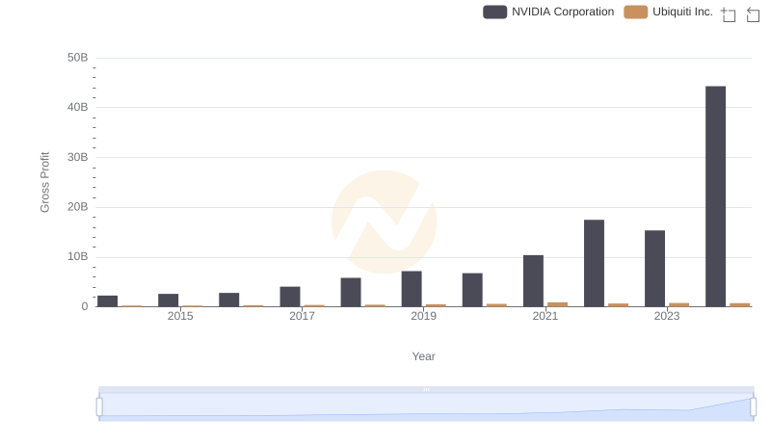This screenshot has height=444, width=771.
Task: Click the NVIDIA bar for 2021
Action: (533, 280)
